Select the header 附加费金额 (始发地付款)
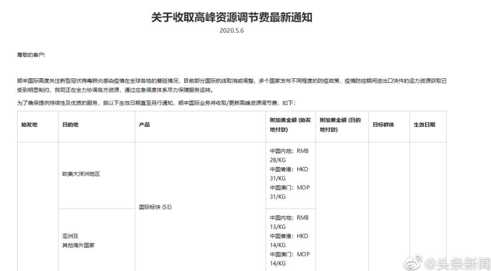This screenshot has width=491, height=271. 290,125
